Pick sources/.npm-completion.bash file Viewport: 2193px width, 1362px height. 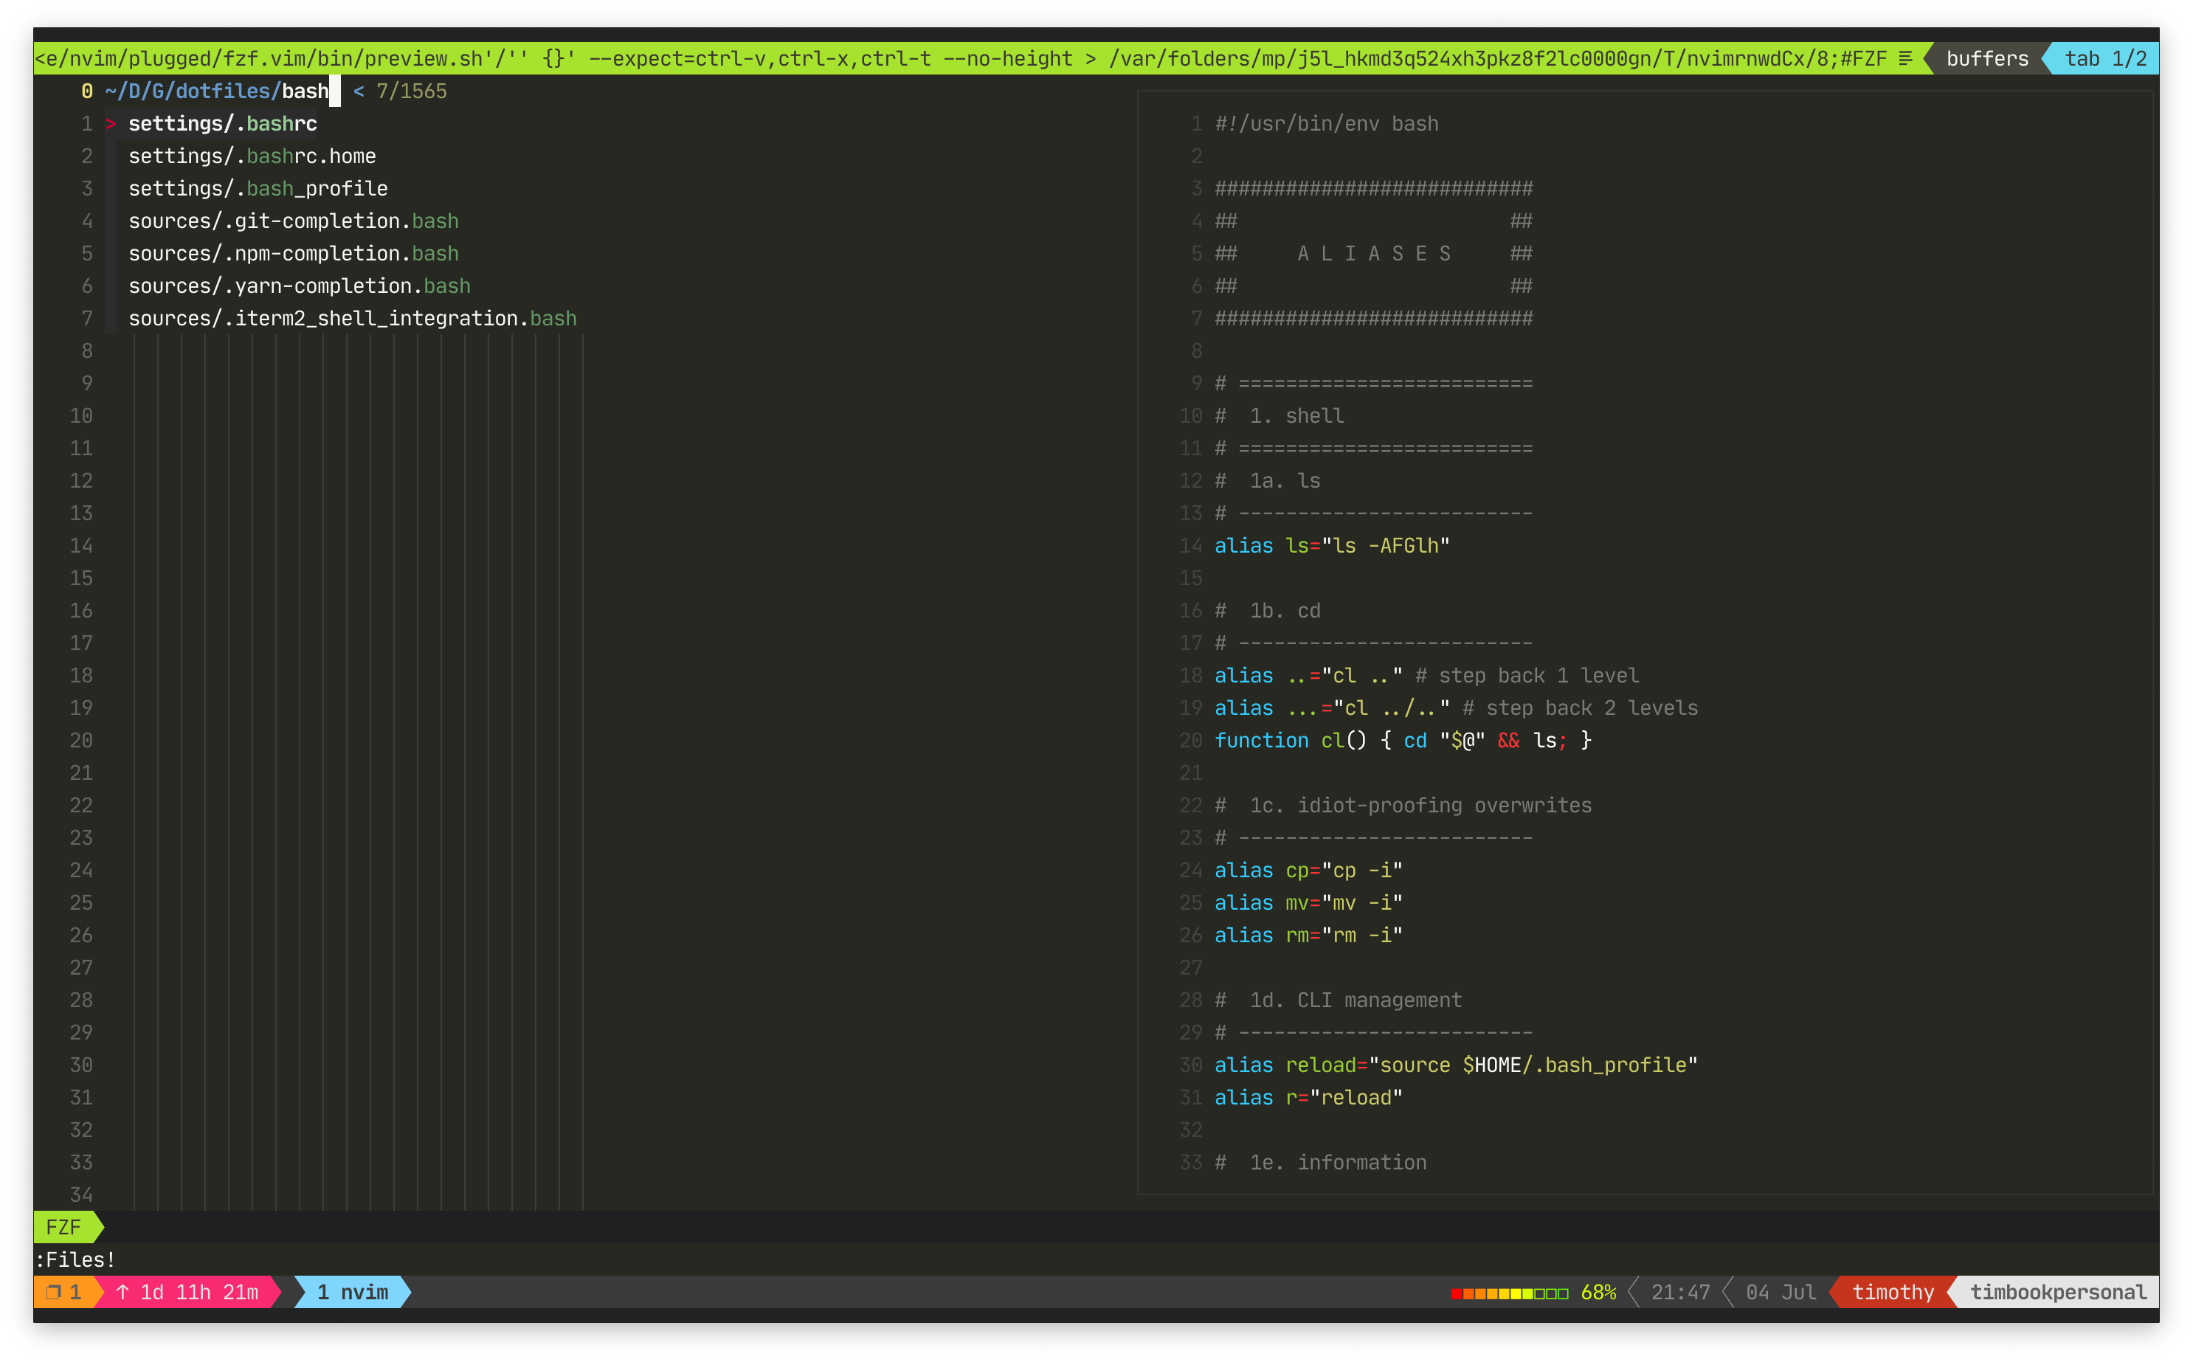coord(294,254)
